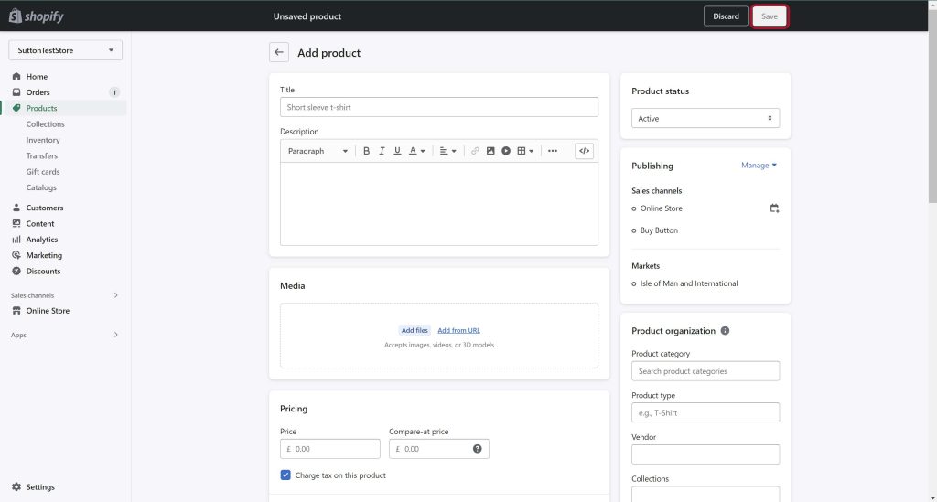
Task: Insert video icon in description toolbar
Action: [506, 151]
